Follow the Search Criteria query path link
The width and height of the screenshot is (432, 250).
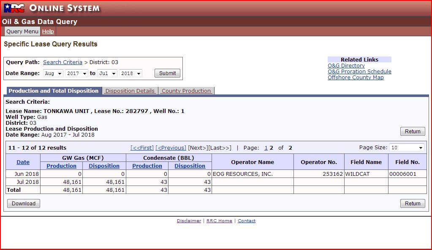(62, 62)
